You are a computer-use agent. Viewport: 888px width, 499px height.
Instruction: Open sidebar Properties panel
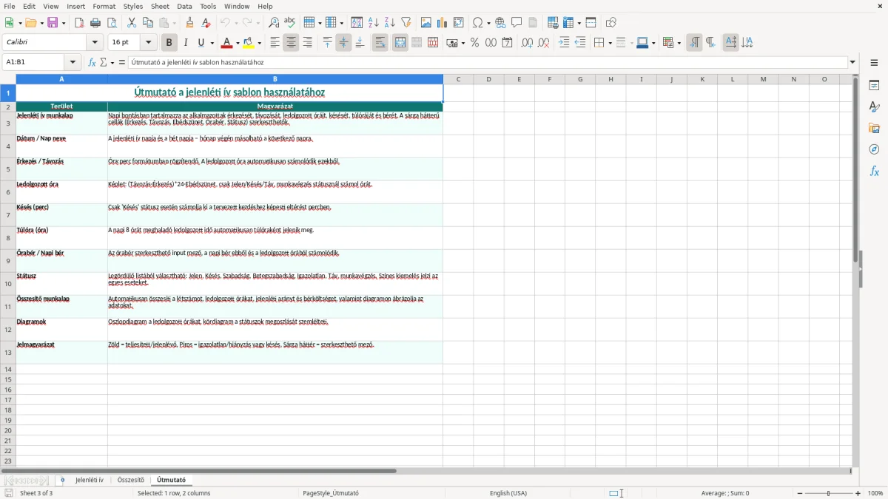pos(874,85)
